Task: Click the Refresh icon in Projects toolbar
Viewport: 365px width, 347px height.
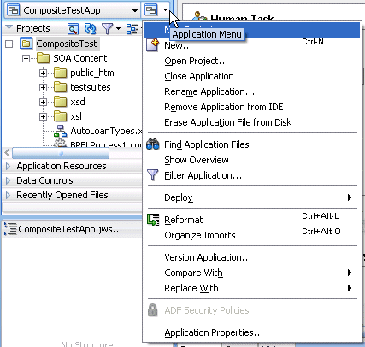Action: point(91,28)
